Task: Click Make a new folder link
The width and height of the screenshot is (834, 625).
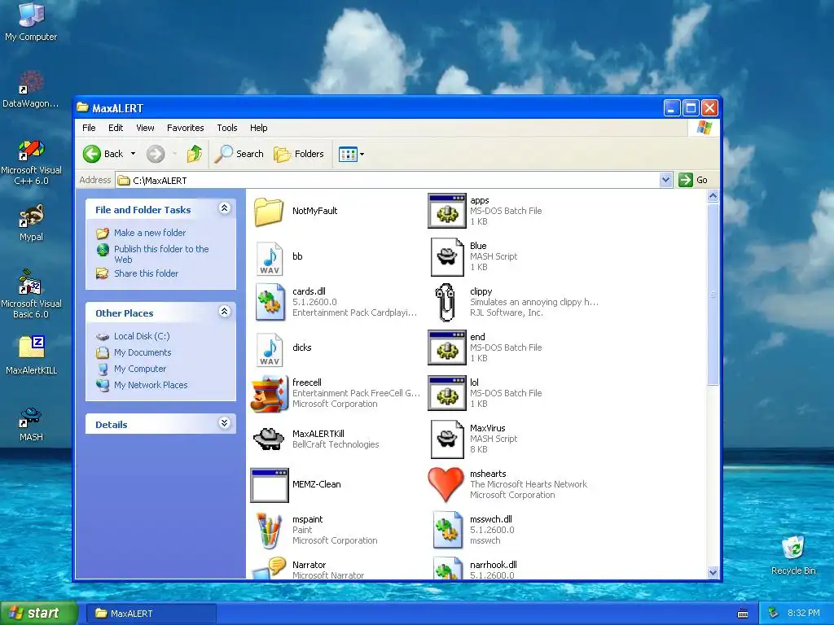Action: [x=150, y=233]
